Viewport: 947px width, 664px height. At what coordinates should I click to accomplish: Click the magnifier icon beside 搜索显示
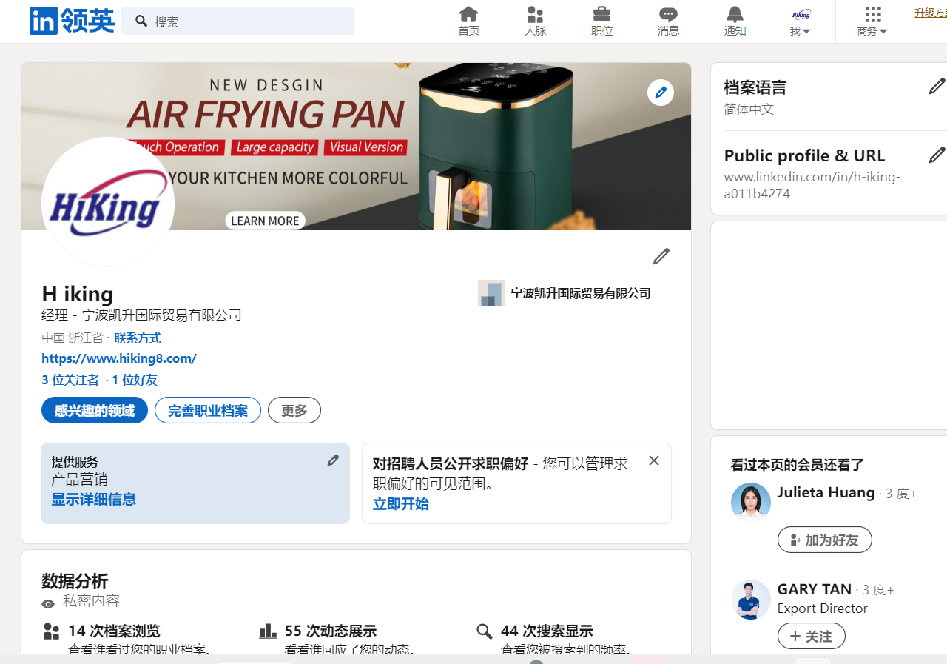[485, 631]
